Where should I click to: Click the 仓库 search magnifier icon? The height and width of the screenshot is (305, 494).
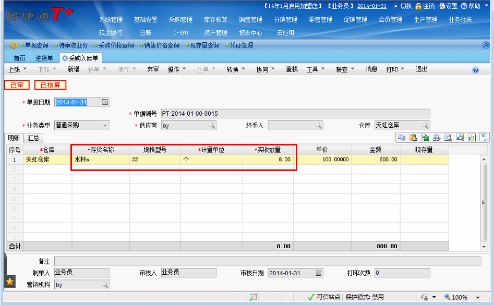click(425, 126)
